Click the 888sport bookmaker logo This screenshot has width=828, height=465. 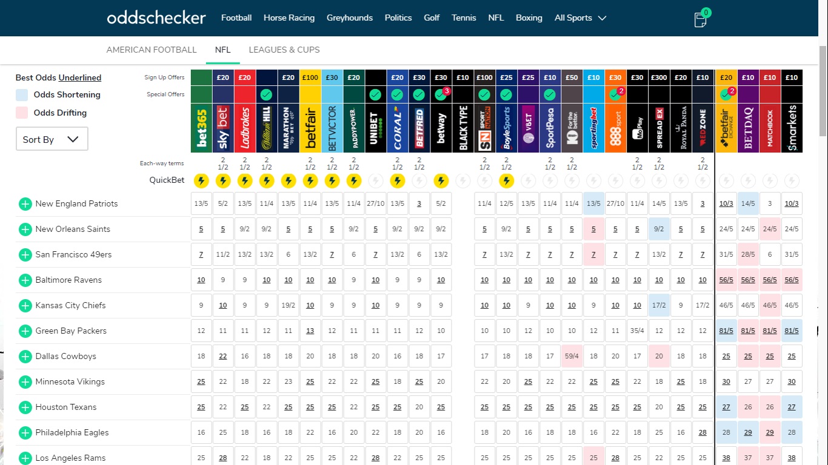click(x=616, y=128)
